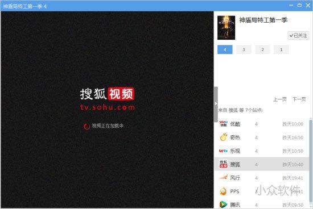Screen dimensions: 313x209
Task: Choose the PPS source name
Action: [234, 191]
